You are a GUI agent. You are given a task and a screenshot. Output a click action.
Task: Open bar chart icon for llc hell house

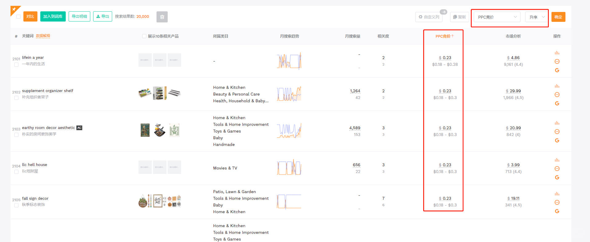coord(557,160)
